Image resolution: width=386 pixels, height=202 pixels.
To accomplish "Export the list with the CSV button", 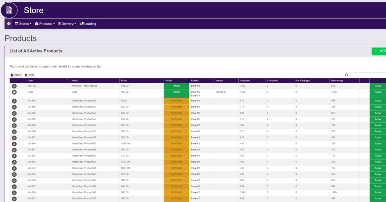I will click(29, 75).
